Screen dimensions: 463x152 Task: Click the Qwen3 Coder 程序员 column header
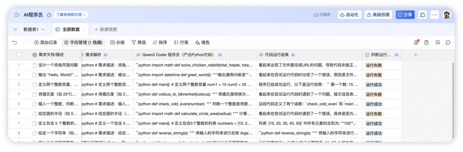point(195,55)
